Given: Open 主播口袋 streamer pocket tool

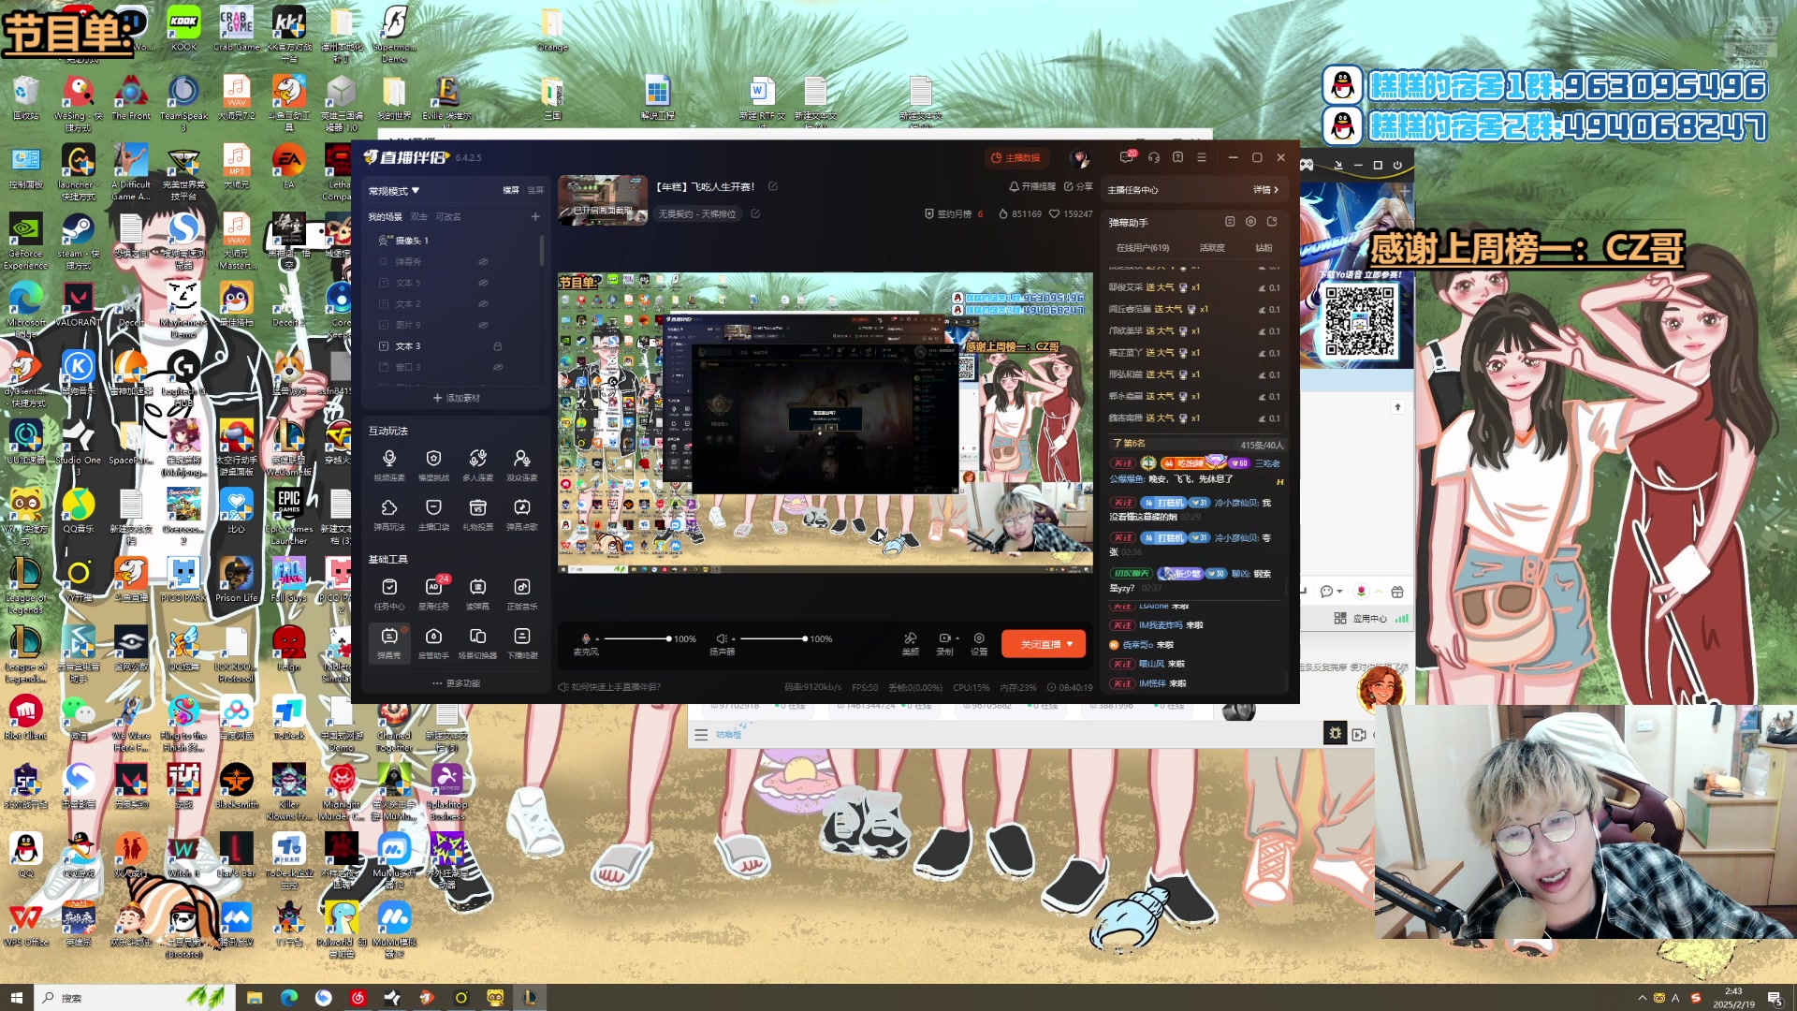Looking at the screenshot, I should [433, 514].
